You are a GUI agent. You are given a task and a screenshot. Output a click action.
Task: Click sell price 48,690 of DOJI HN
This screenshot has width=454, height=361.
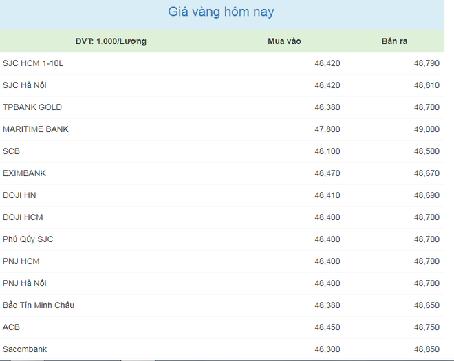coord(426,195)
